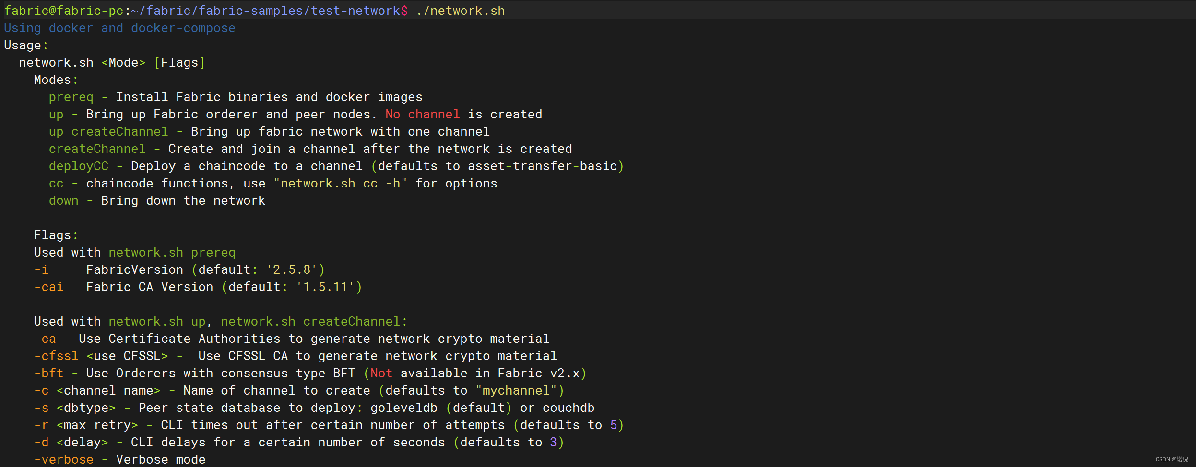
Task: Click the 'Flags:' heading
Action: [x=56, y=235]
